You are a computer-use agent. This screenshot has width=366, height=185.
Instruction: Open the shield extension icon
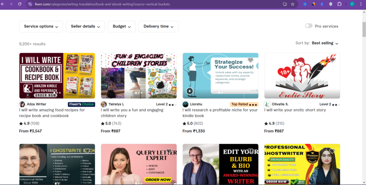(x=331, y=4)
